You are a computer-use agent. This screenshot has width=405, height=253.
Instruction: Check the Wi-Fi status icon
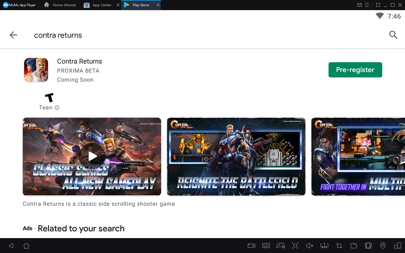(x=380, y=16)
